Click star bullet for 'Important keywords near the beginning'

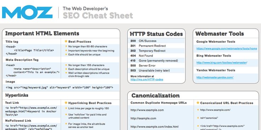[66, 51]
